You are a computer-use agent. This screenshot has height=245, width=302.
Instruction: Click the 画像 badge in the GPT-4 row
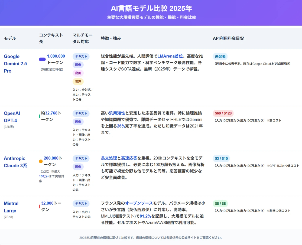point(78,122)
